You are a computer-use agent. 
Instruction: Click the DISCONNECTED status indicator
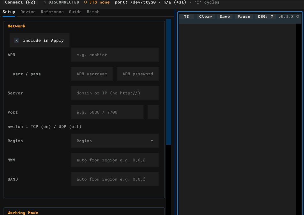click(61, 2)
